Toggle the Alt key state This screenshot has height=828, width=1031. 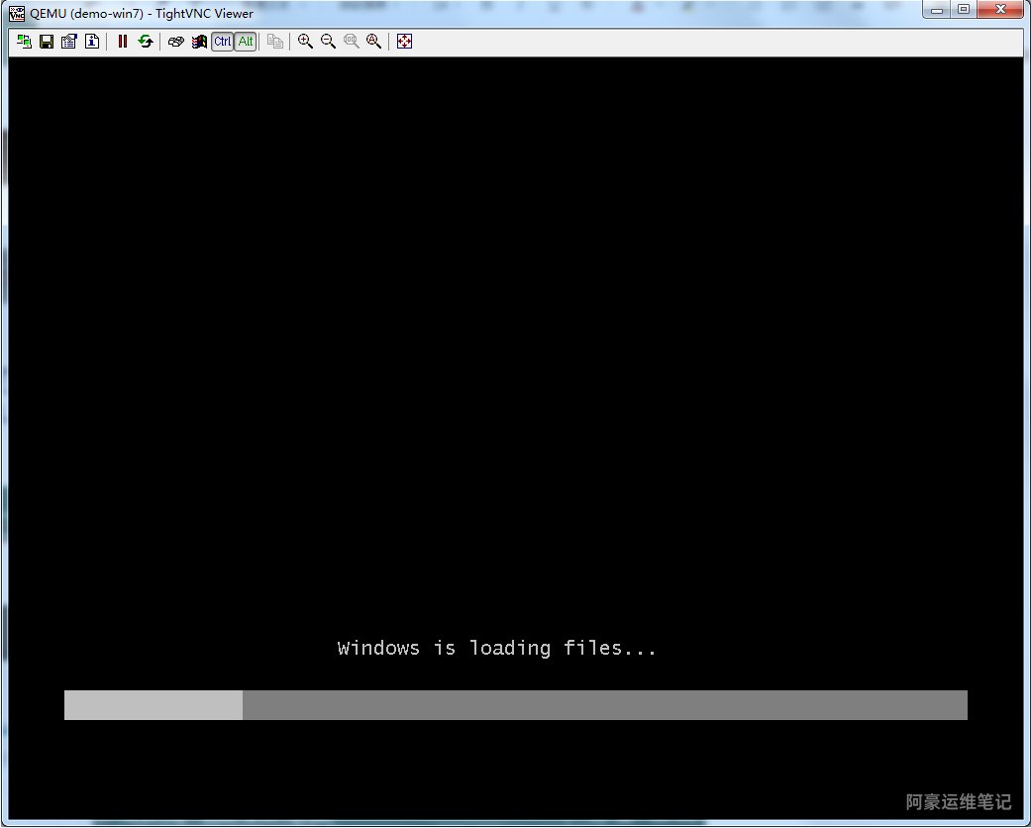[x=245, y=42]
